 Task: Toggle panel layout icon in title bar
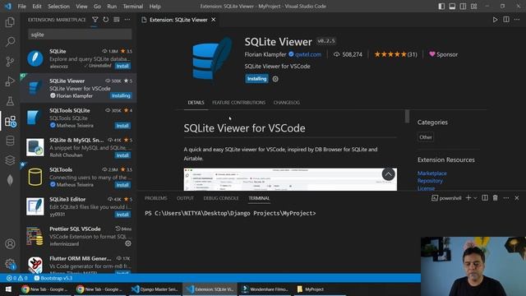452,7
